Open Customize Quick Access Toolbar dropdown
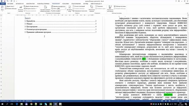 click(x=17, y=1)
